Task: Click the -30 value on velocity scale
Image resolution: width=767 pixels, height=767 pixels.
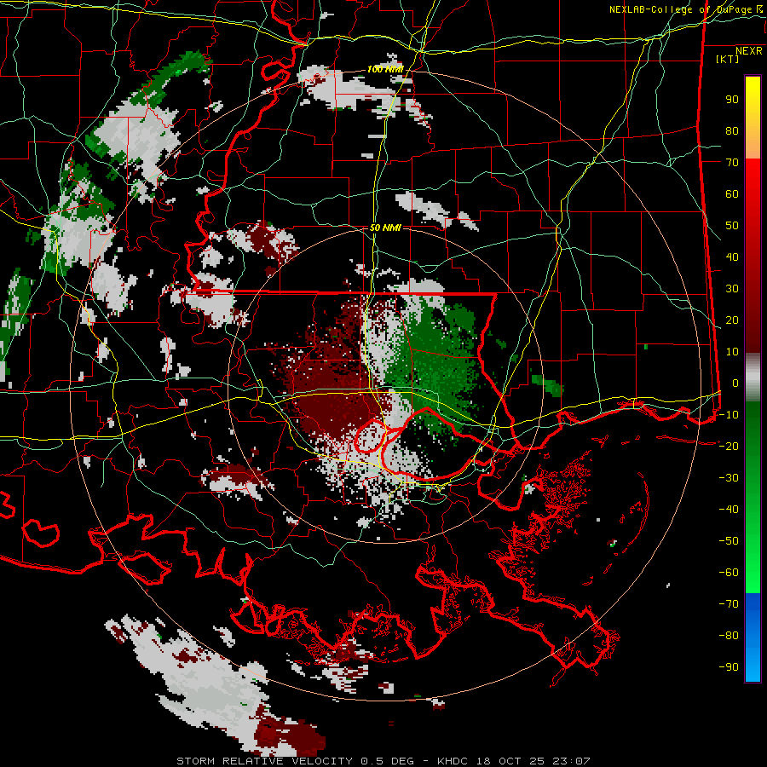Action: coord(729,478)
